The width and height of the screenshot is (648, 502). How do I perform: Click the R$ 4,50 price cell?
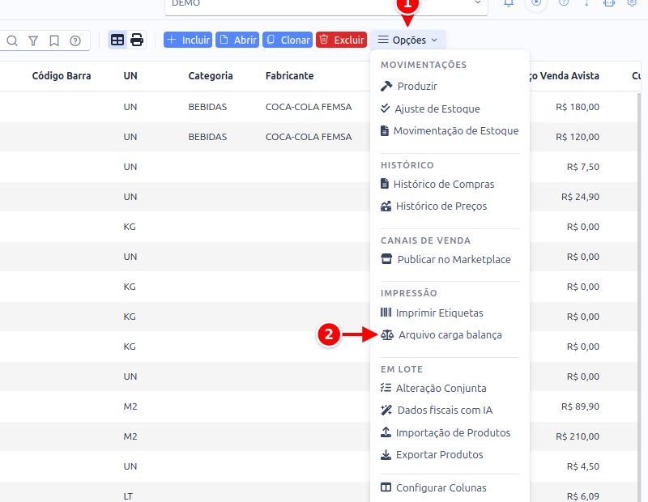pos(582,466)
